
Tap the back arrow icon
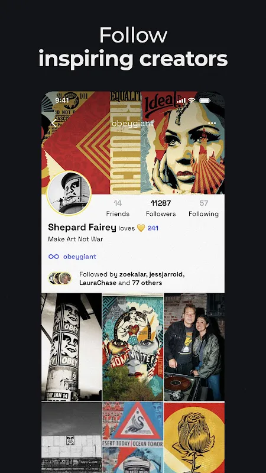54,123
